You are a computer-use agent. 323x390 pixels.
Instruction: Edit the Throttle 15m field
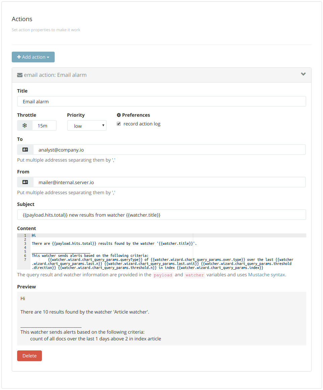44,126
